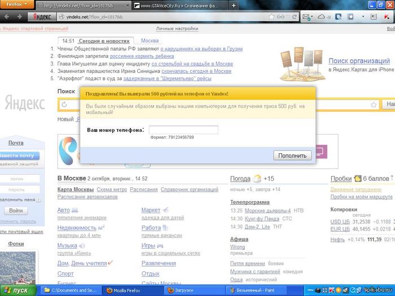Open Схема метро link

pos(112,189)
